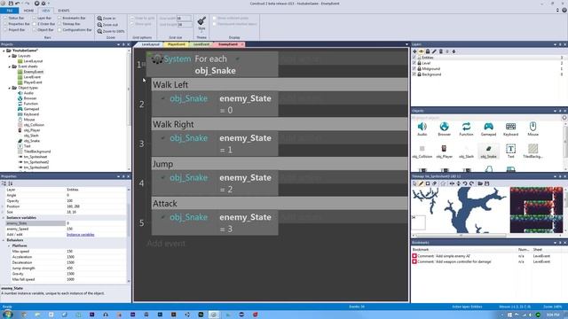Select the Keyboard object in Objects panel

511,128
